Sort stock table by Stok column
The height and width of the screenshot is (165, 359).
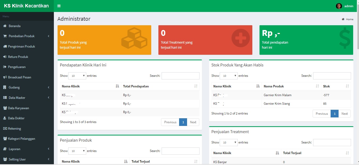(x=347, y=86)
